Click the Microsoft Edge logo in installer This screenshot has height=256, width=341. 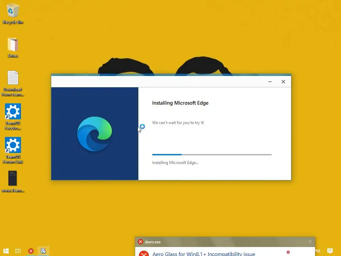coord(95,134)
